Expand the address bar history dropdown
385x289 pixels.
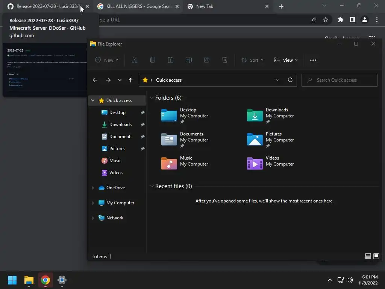[x=278, y=80]
